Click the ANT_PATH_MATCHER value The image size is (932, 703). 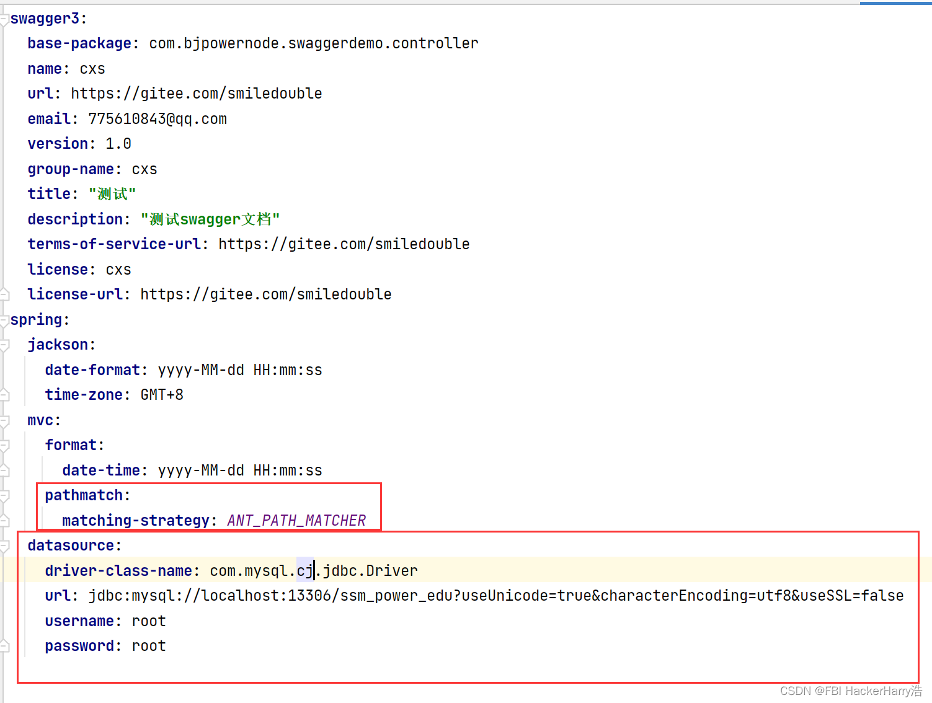[296, 521]
